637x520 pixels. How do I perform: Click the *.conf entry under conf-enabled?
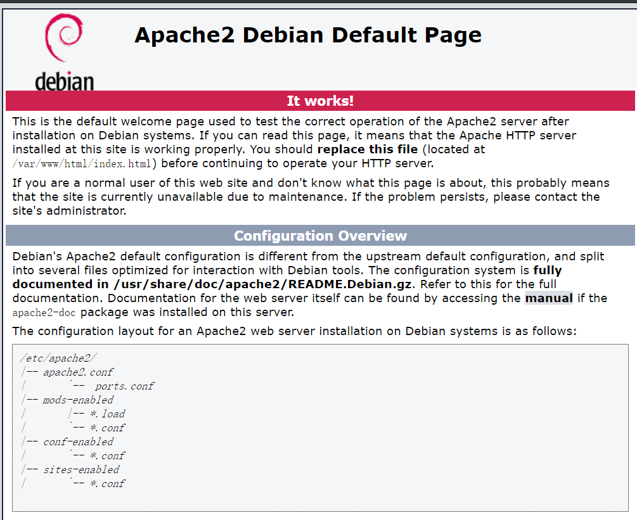pyautogui.click(x=108, y=456)
